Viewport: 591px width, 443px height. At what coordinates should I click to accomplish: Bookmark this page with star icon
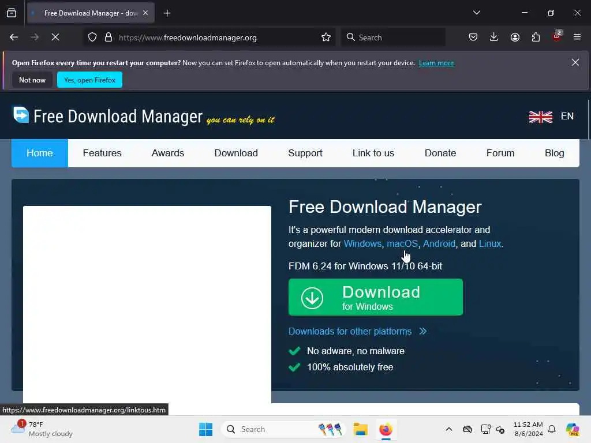coord(326,37)
